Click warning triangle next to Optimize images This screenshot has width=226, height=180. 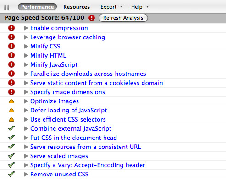click(11, 101)
